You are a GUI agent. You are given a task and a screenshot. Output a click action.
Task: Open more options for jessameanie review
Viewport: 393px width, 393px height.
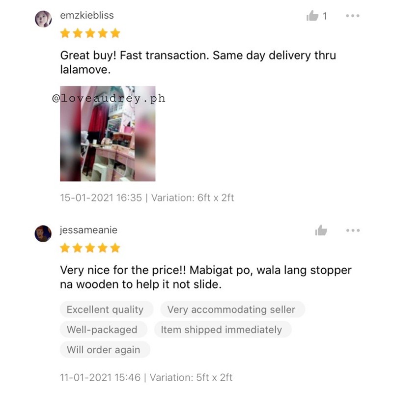click(353, 230)
